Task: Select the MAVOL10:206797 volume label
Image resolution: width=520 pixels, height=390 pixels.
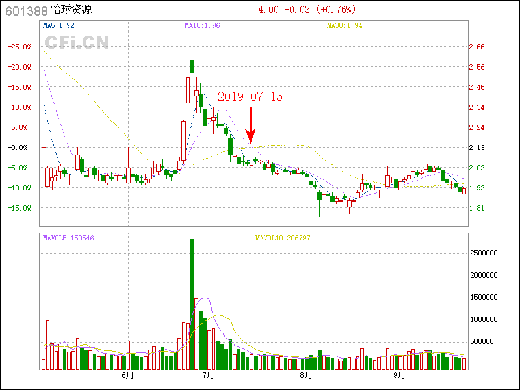Action: (281, 238)
